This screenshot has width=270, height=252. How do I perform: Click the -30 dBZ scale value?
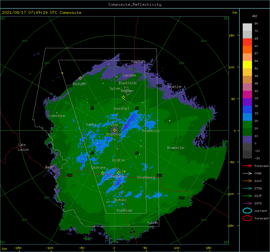[x=257, y=158]
